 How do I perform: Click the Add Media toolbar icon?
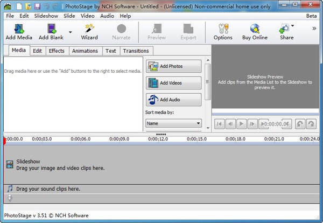point(19,29)
